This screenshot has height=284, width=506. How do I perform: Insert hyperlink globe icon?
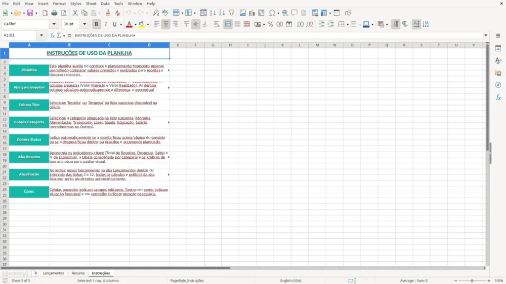click(285, 13)
